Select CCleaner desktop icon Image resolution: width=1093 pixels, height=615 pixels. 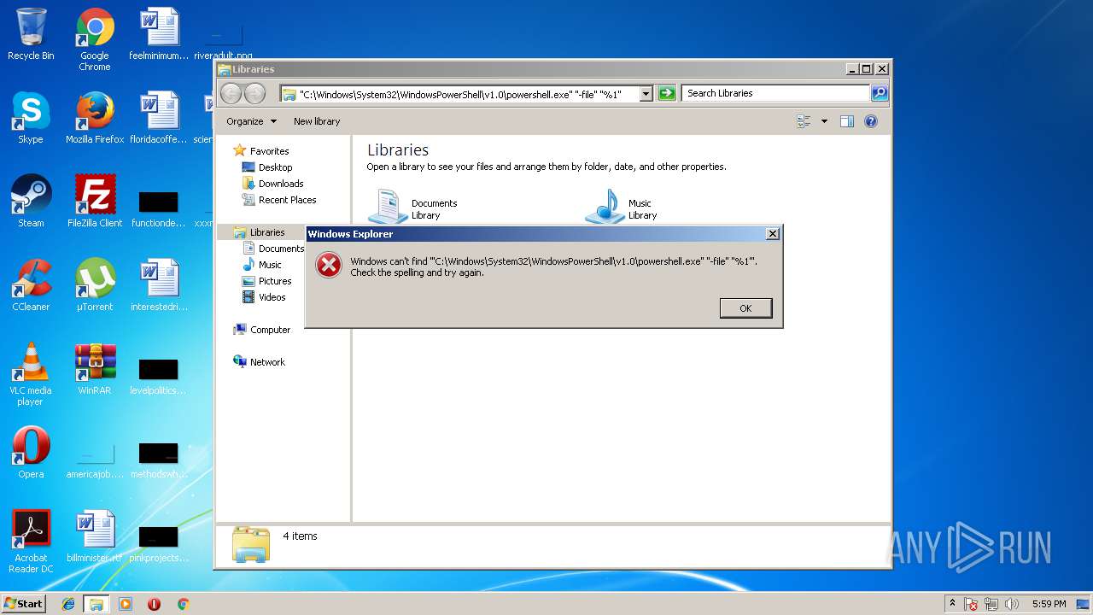31,285
